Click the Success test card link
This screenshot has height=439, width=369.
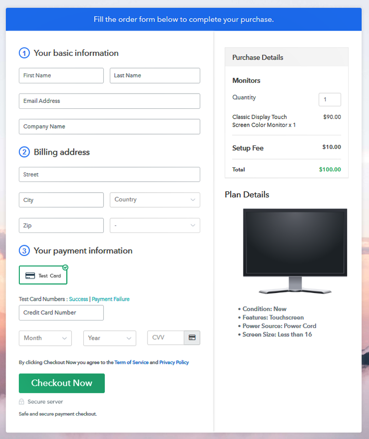(78, 299)
